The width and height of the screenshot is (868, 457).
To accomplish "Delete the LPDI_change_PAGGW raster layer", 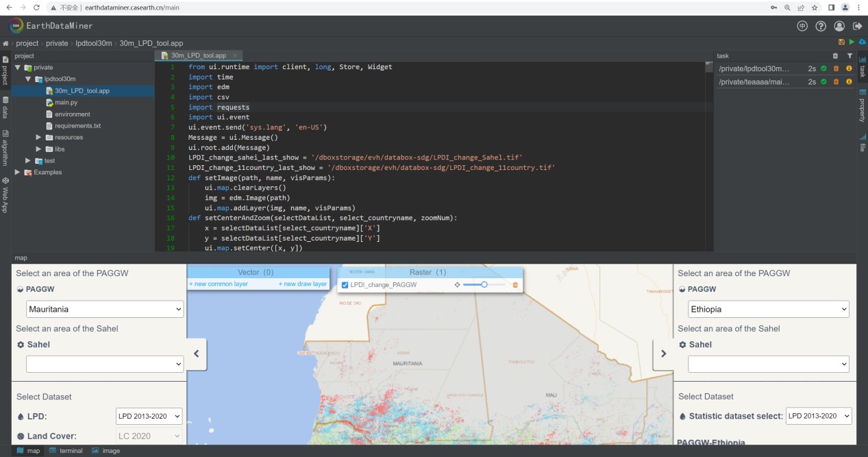I will (x=515, y=285).
